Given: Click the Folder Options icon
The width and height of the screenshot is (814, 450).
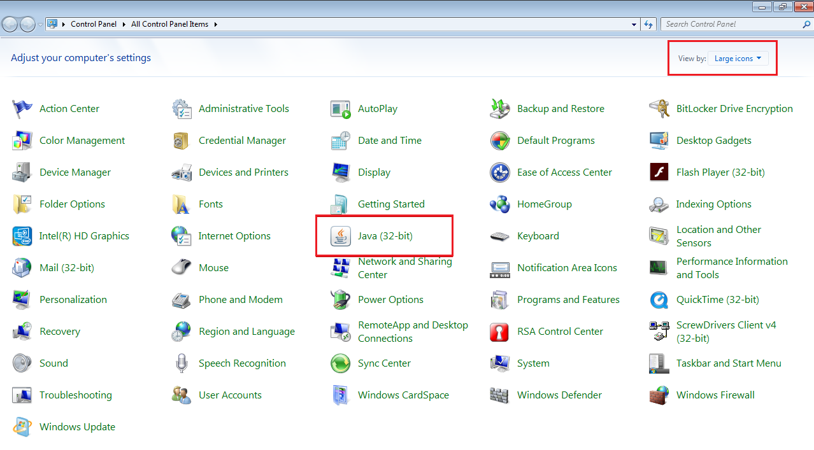Looking at the screenshot, I should tap(22, 204).
